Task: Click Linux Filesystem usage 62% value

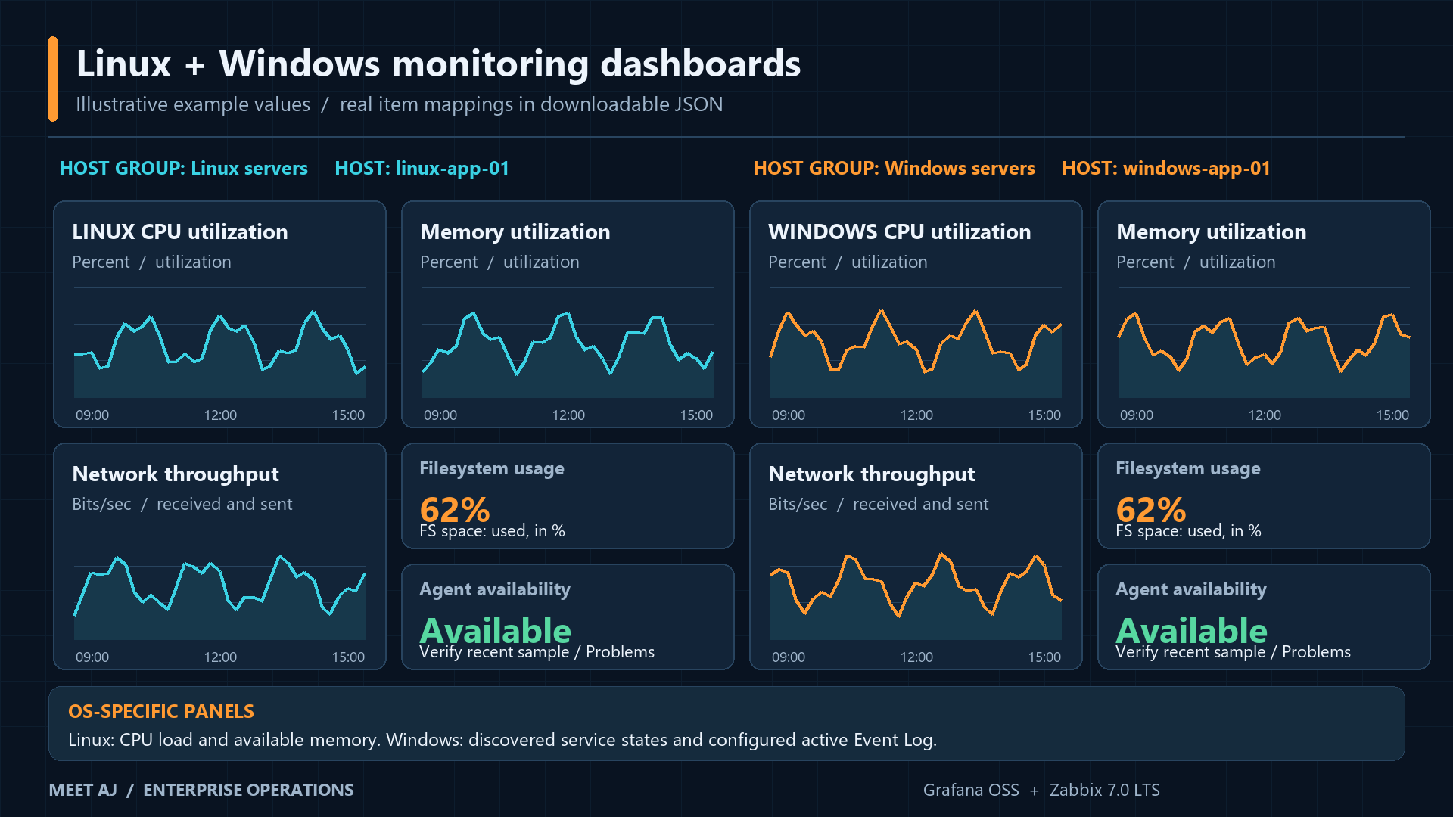Action: (x=455, y=508)
